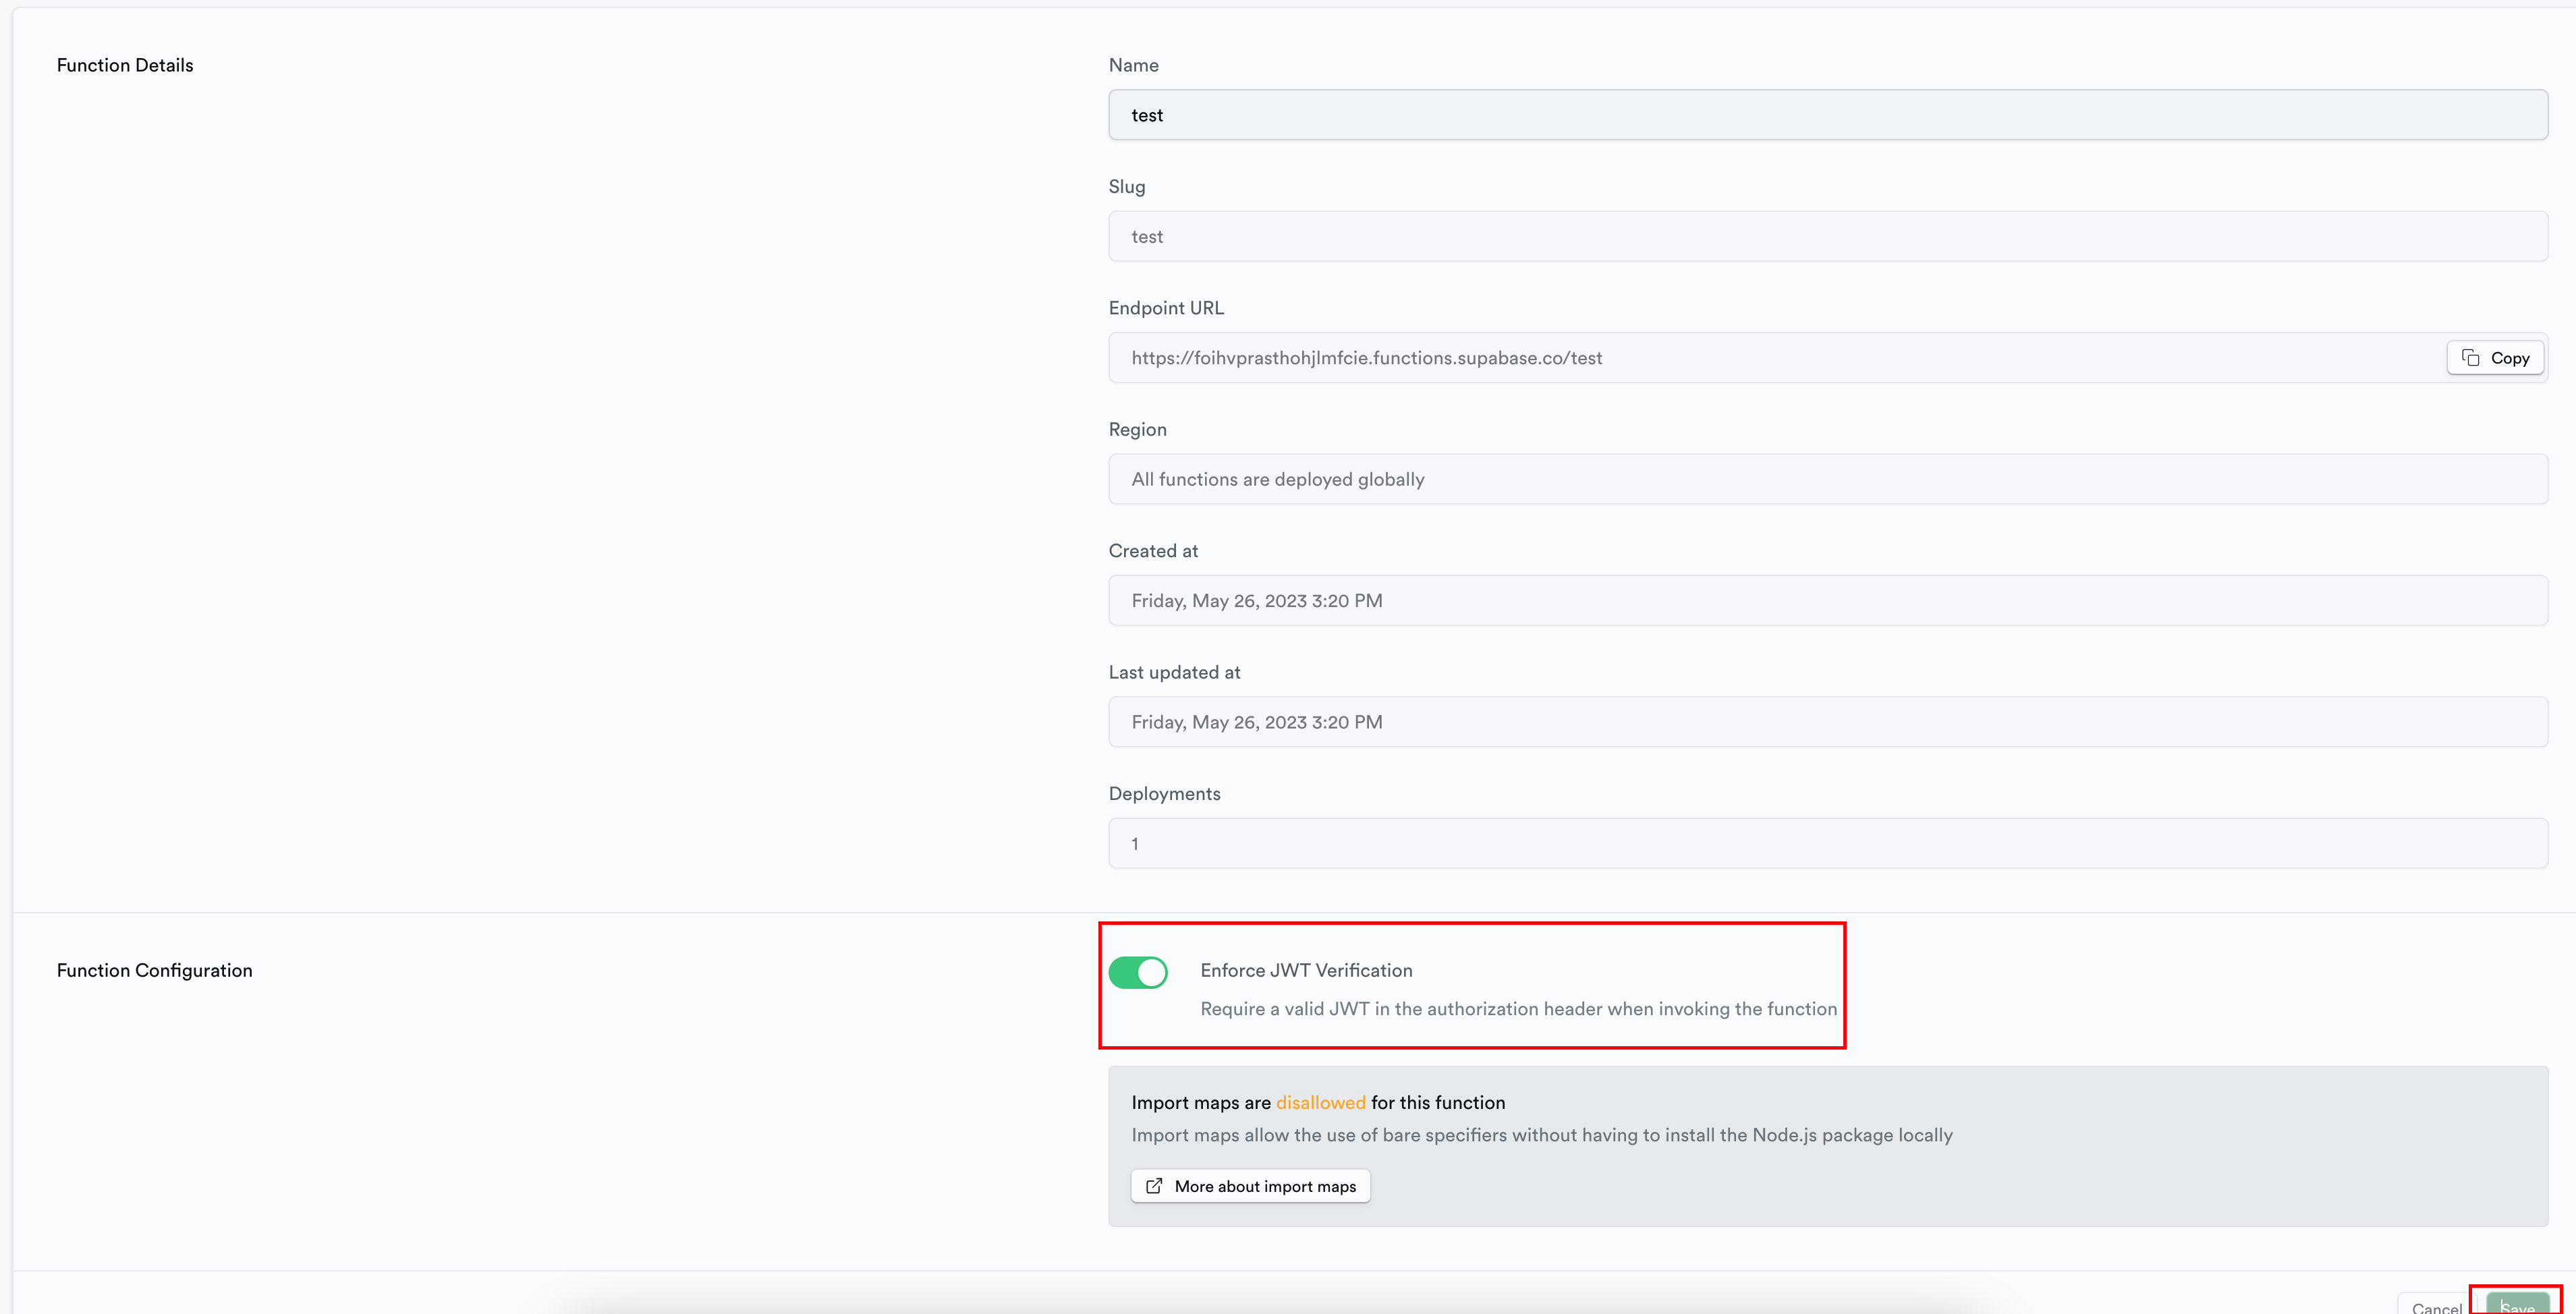The width and height of the screenshot is (2576, 1314).
Task: Toggle off Enforce JWT Verification switch
Action: click(1138, 972)
